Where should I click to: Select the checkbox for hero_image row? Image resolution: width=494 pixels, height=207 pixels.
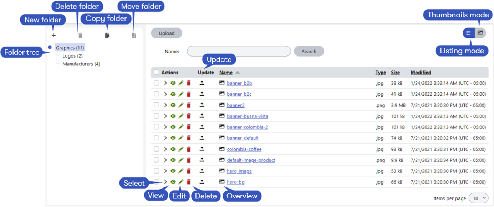[156, 171]
